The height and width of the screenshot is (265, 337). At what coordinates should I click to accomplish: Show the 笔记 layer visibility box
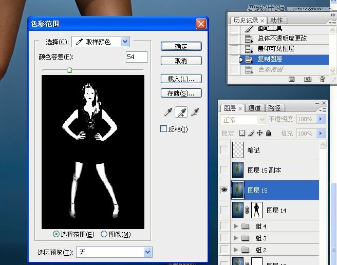click(x=224, y=150)
